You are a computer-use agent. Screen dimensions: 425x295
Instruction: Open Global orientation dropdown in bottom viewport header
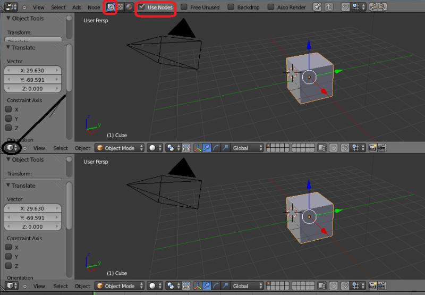(x=247, y=286)
